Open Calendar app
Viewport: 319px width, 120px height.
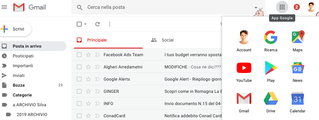(x=298, y=102)
